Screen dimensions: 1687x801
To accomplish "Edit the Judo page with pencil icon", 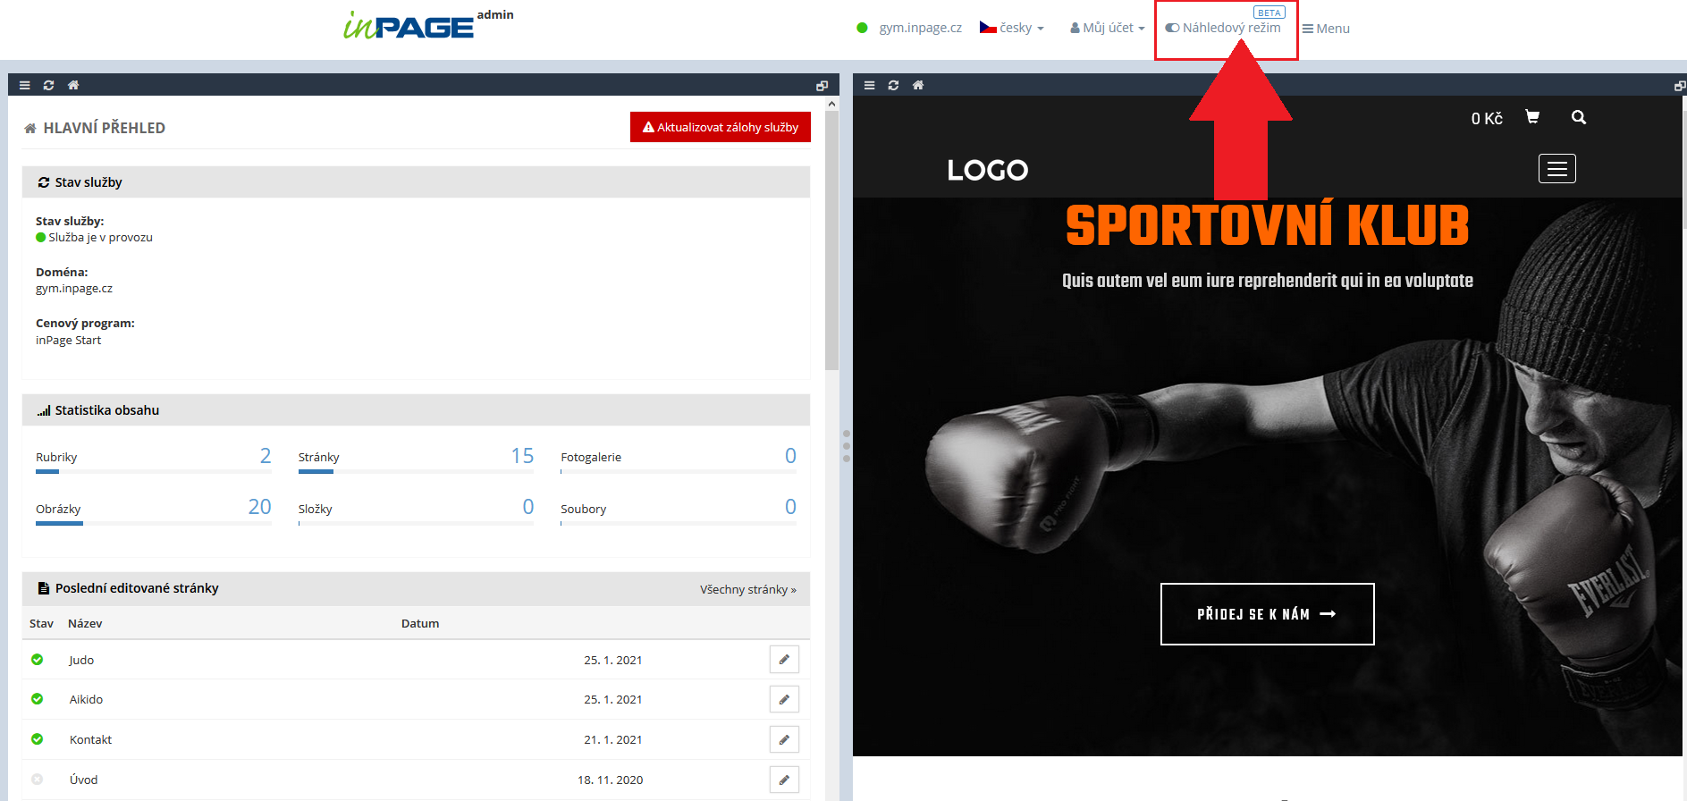I will (x=784, y=660).
